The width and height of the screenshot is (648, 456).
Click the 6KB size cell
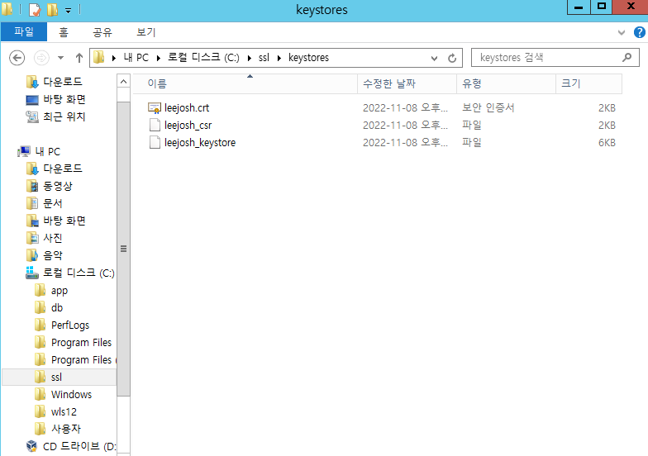pyautogui.click(x=607, y=142)
